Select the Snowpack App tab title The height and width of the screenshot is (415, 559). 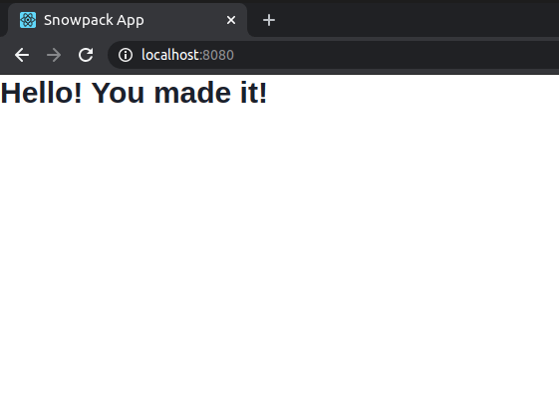pyautogui.click(x=94, y=20)
